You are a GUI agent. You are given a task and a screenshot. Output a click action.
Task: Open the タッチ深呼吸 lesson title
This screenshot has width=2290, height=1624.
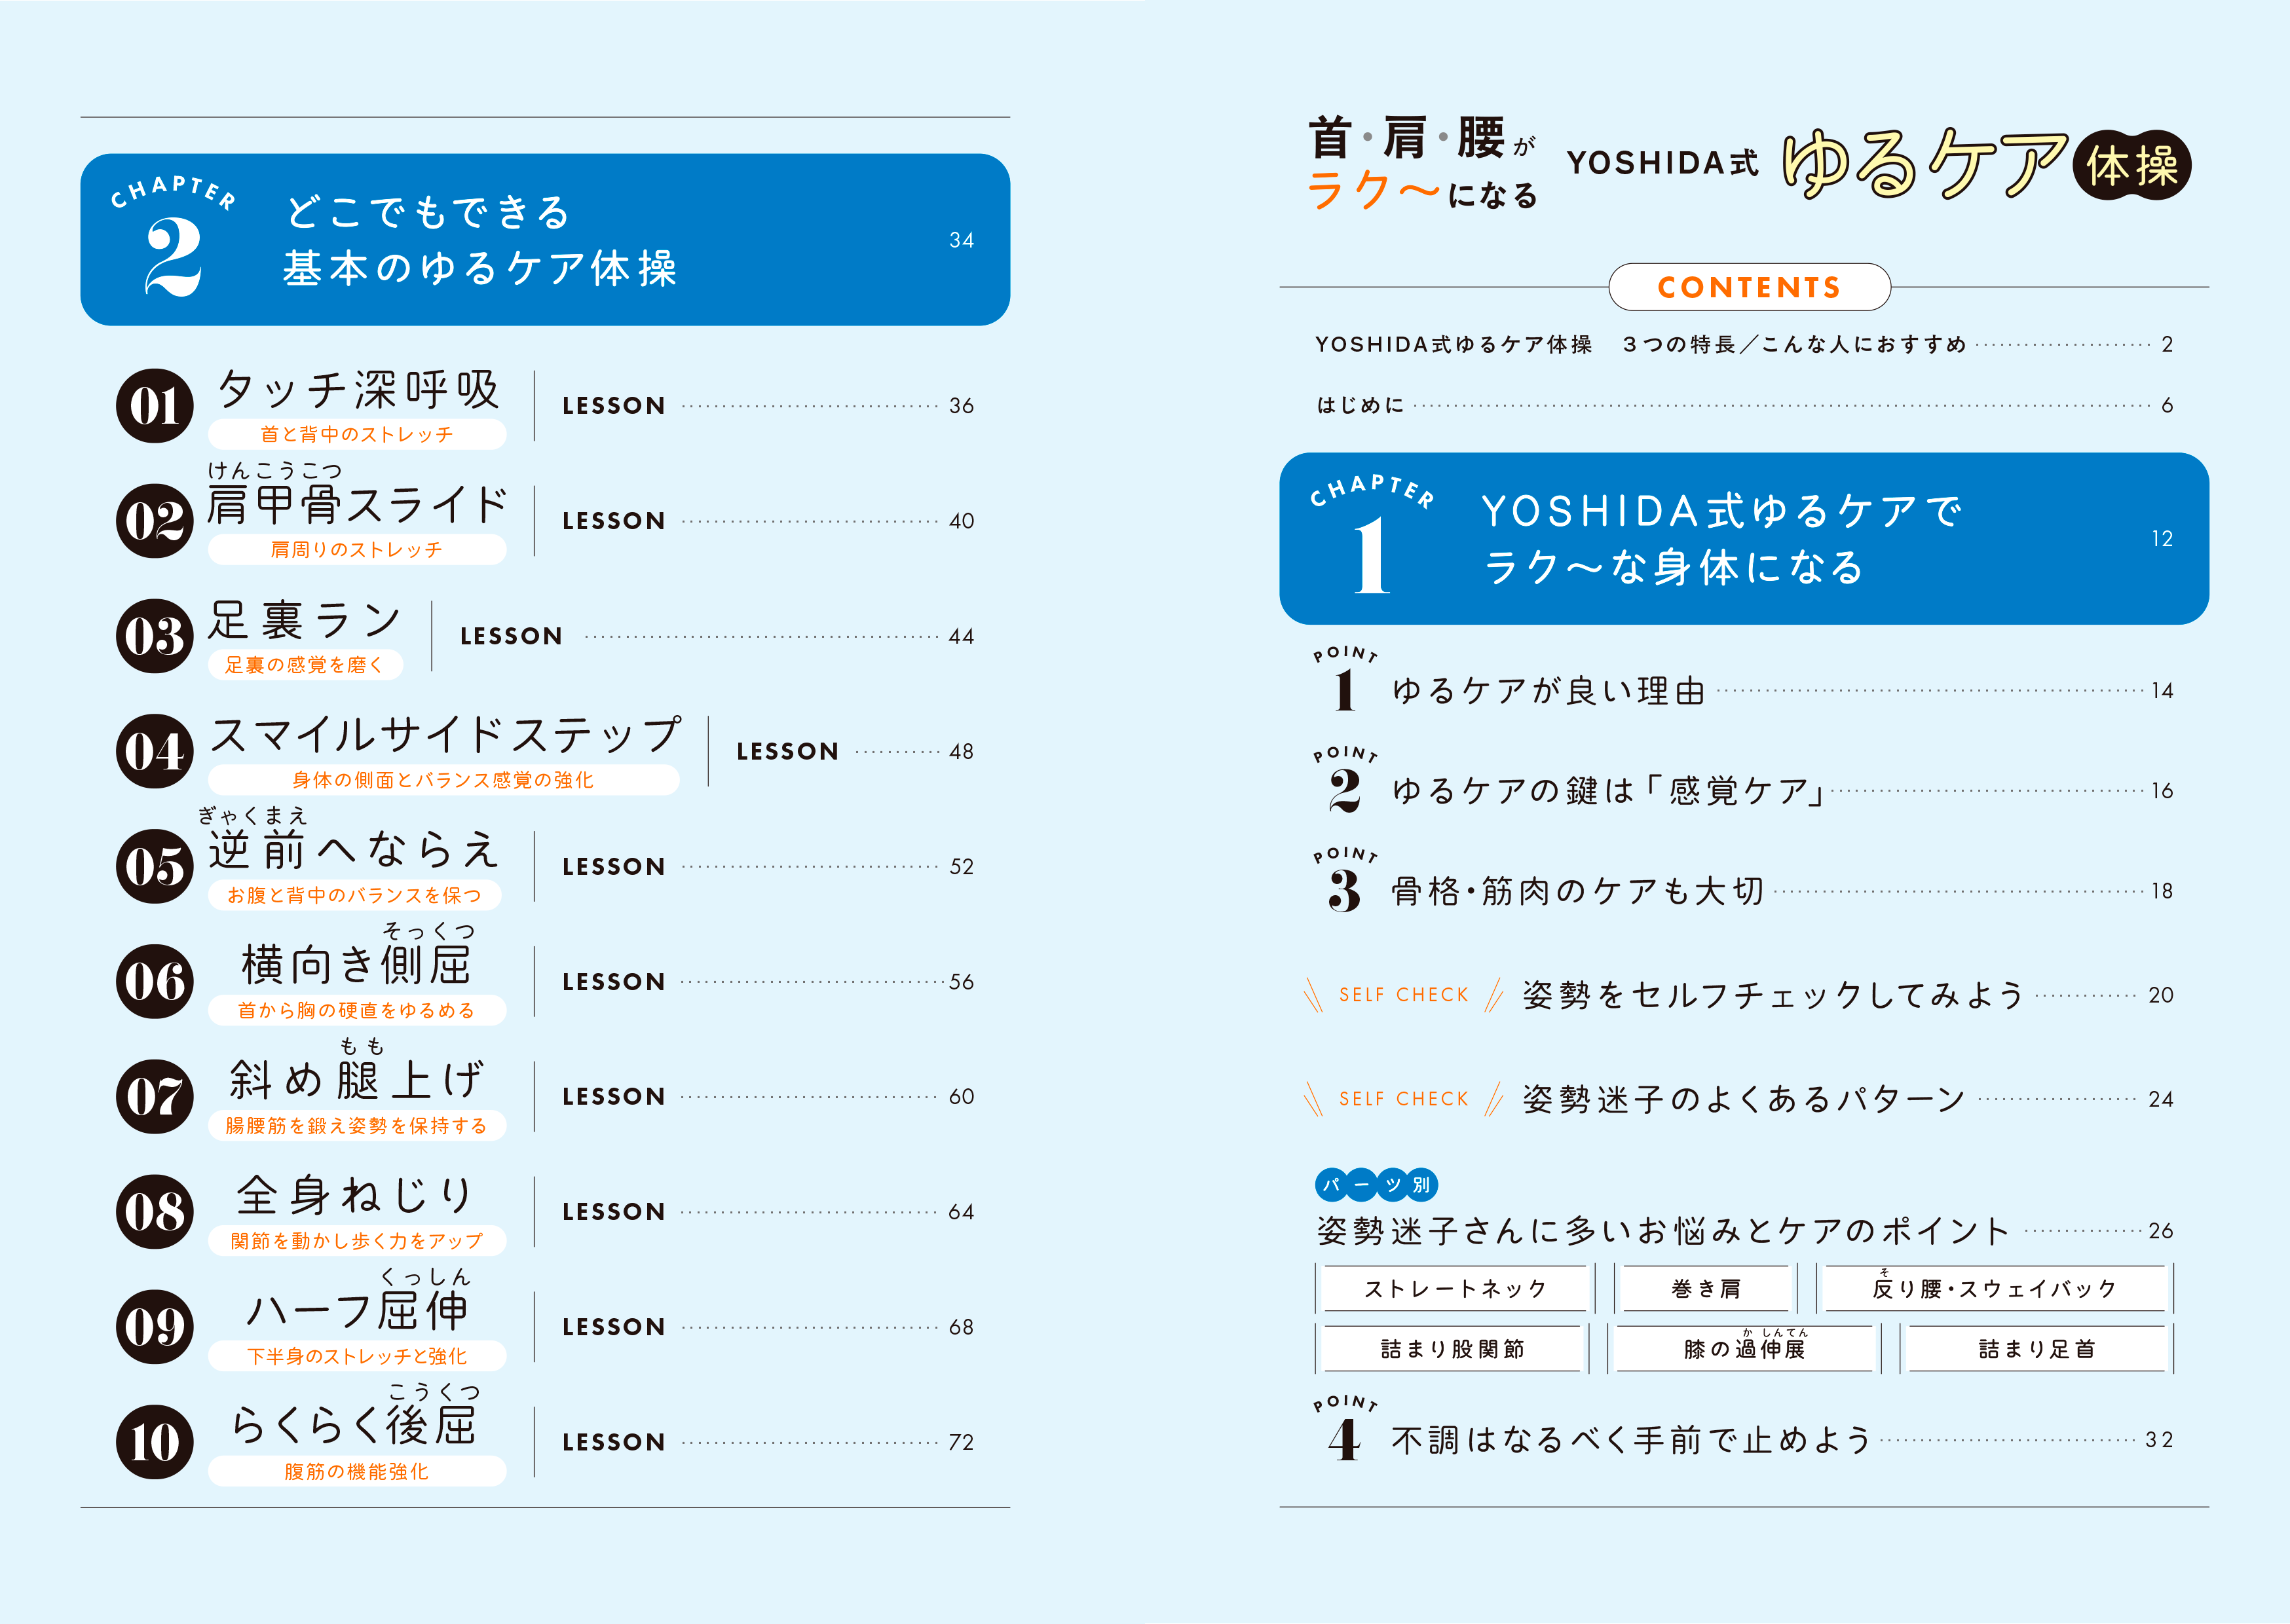358,390
